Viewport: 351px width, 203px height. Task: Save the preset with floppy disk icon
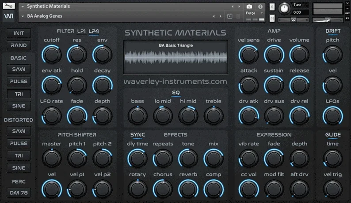point(230,16)
